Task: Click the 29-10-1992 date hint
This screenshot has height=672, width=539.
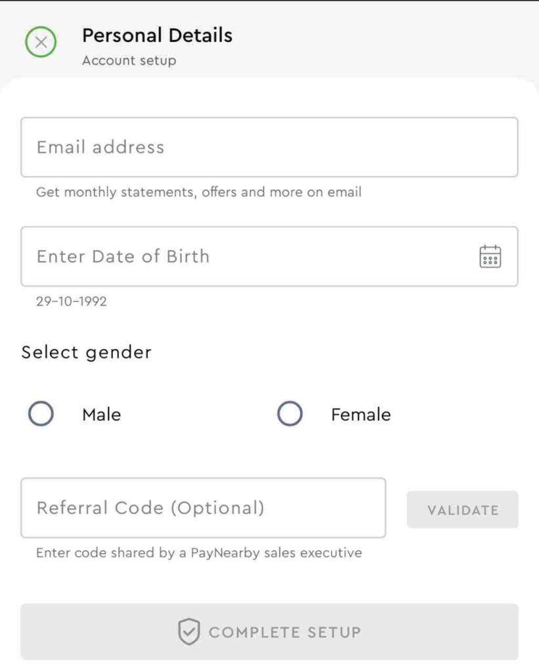Action: [x=72, y=301]
